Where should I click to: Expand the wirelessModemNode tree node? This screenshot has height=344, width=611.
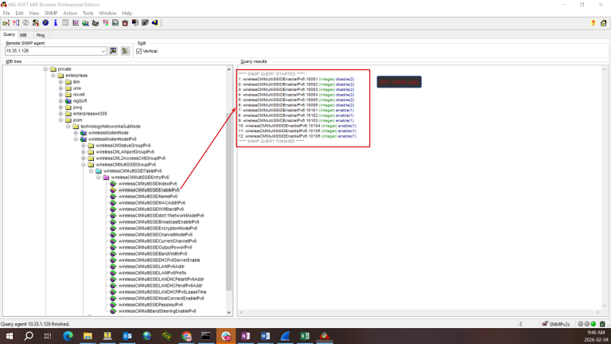click(x=76, y=133)
